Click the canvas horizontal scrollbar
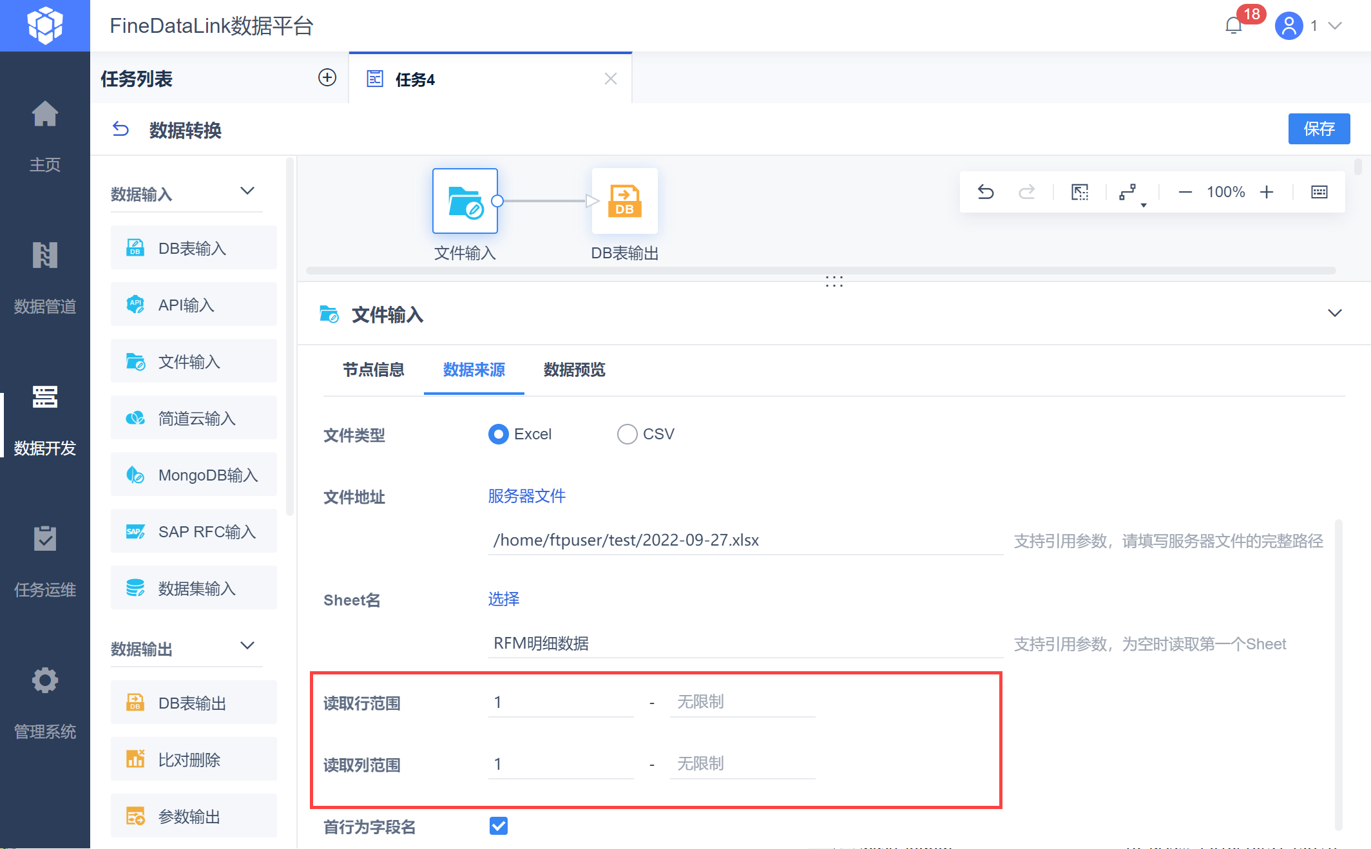This screenshot has height=849, width=1371. [x=821, y=271]
